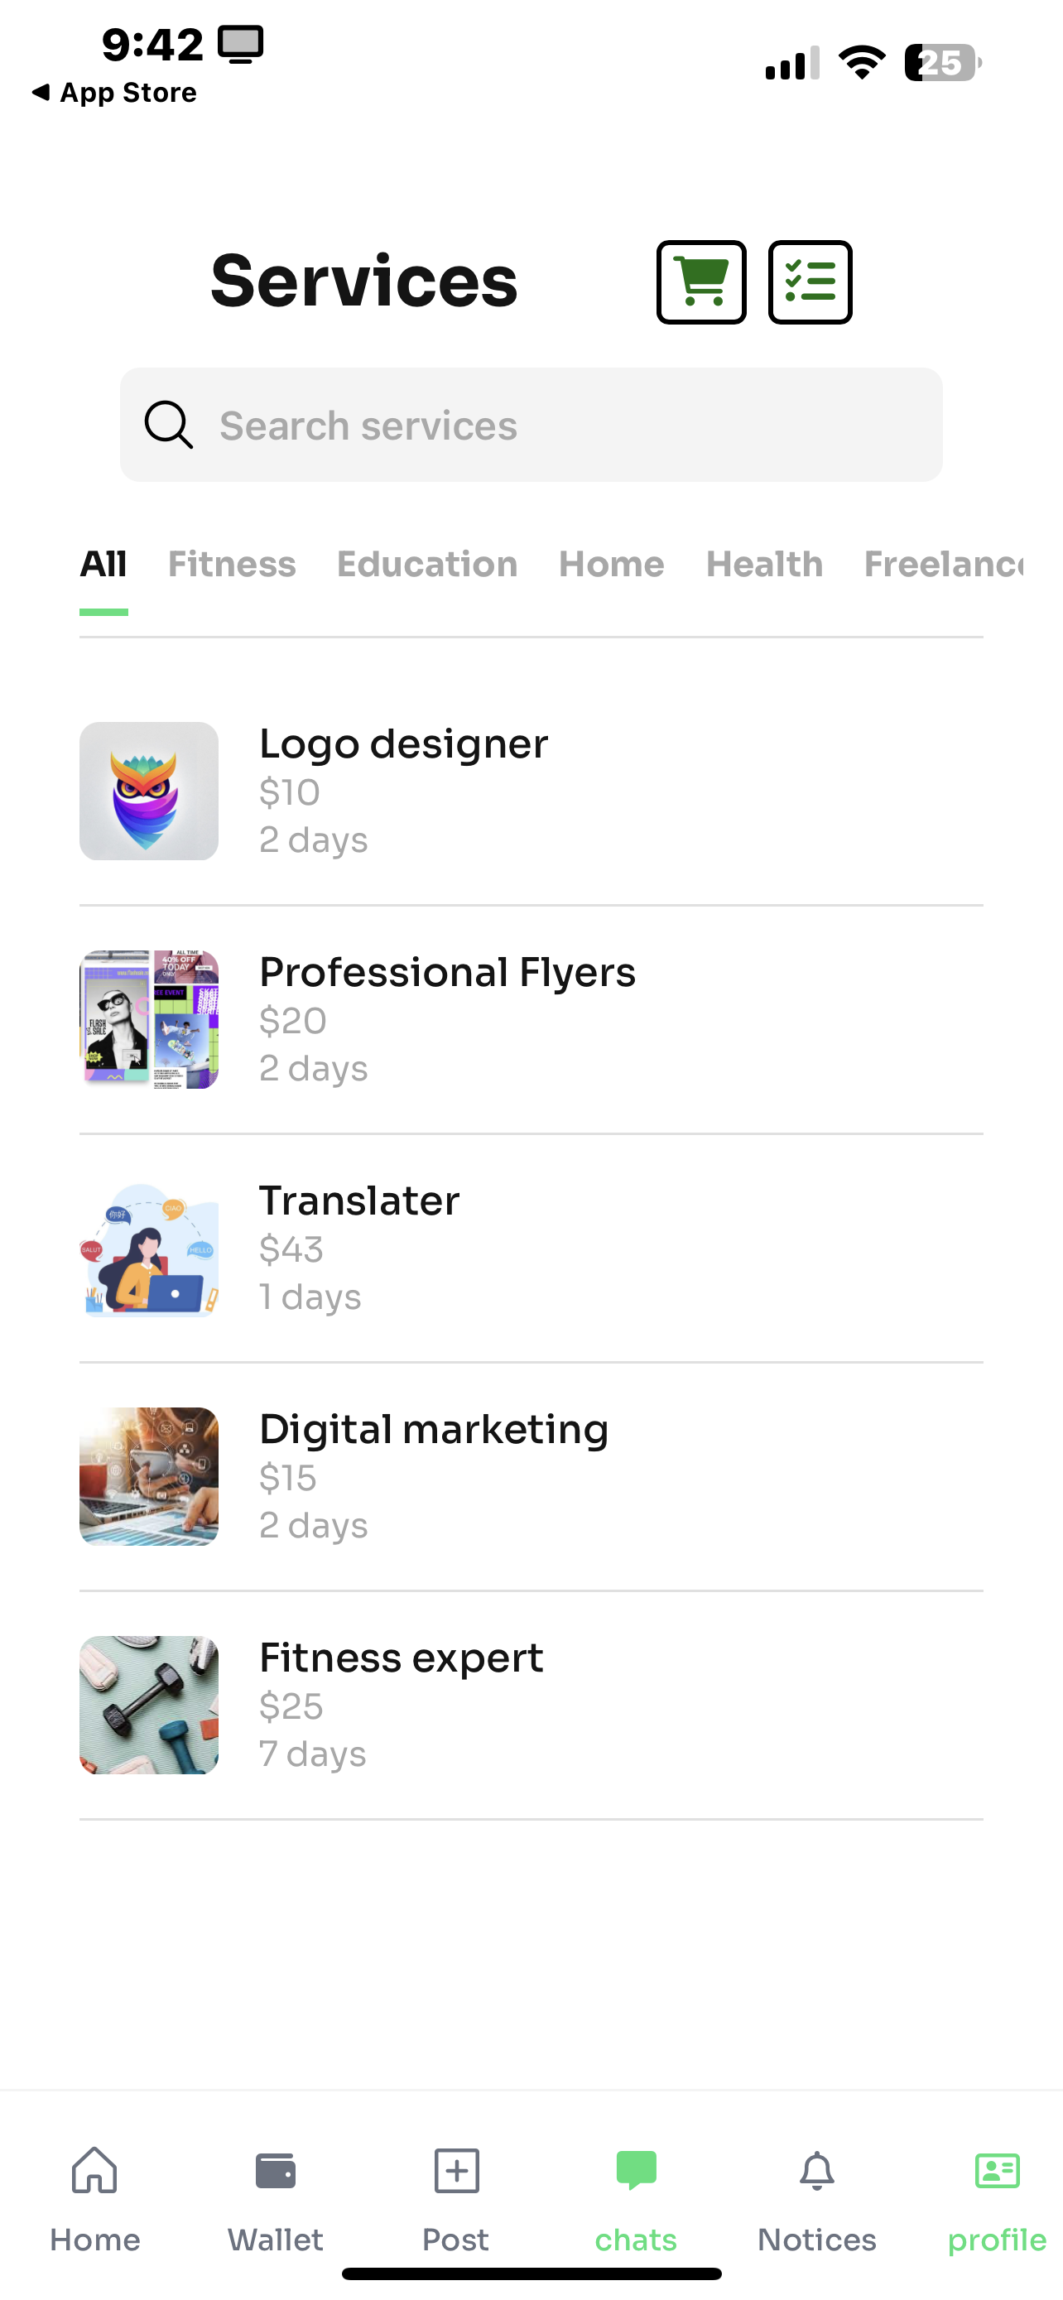Tap the search magnifier icon
Screen dimensions: 1063x2300
coord(169,425)
